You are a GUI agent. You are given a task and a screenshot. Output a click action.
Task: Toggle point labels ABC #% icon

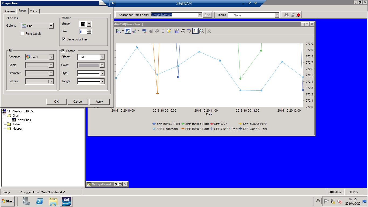point(183,31)
